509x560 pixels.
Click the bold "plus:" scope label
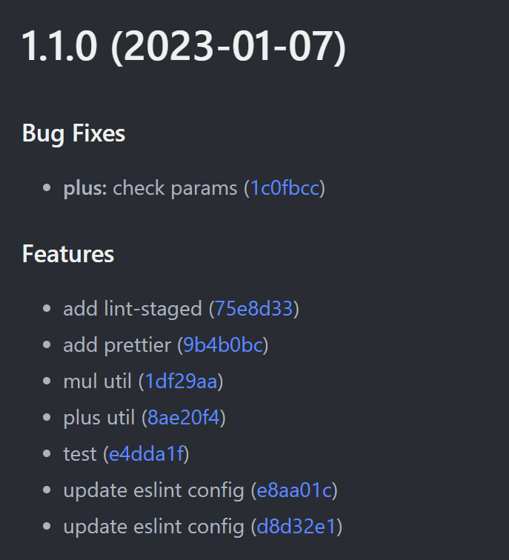pyautogui.click(x=85, y=188)
